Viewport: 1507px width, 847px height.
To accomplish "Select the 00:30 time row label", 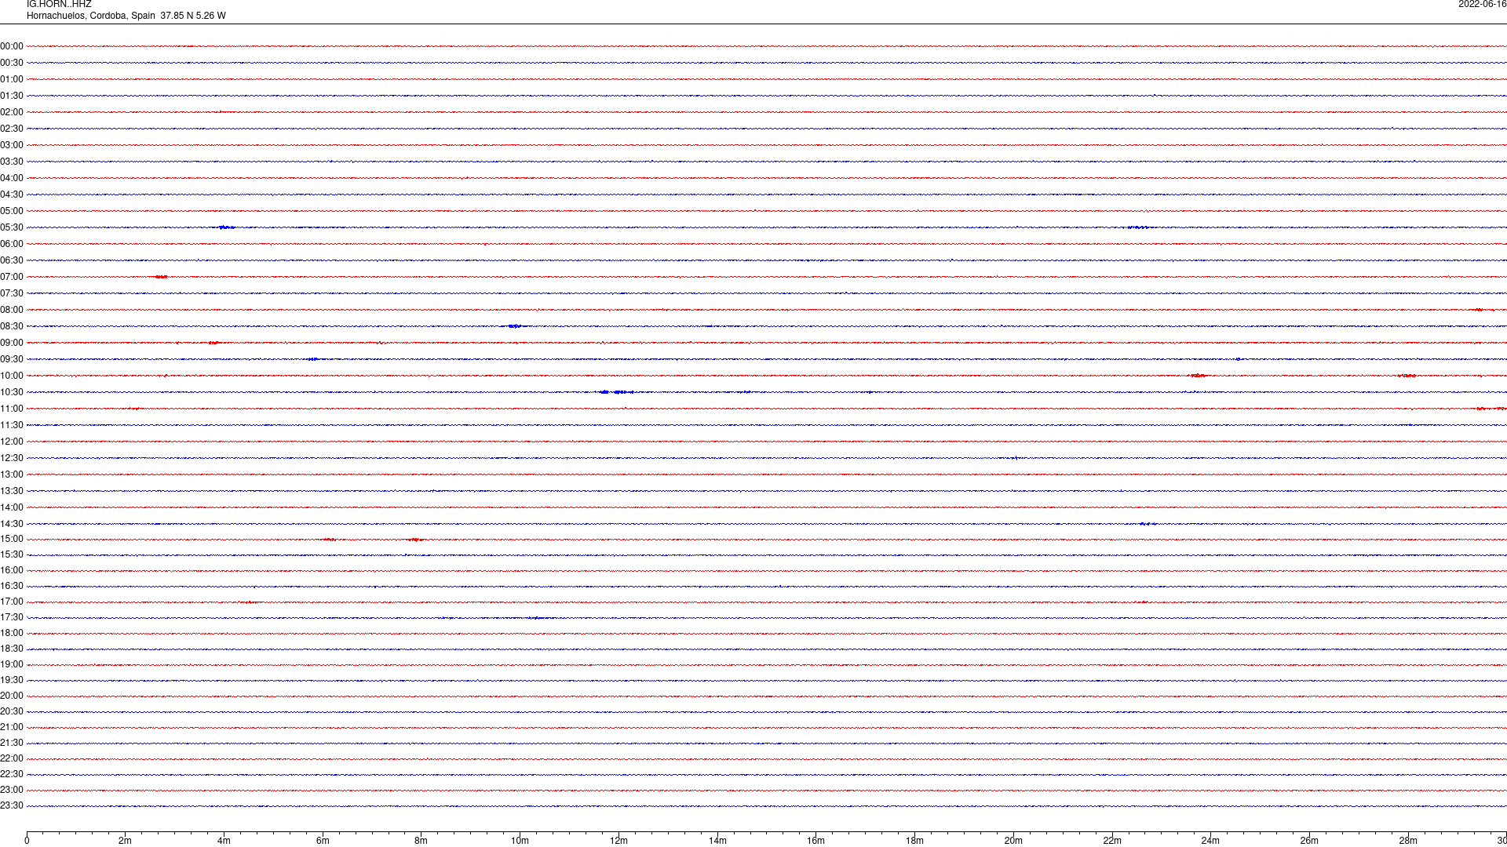I will pyautogui.click(x=12, y=63).
